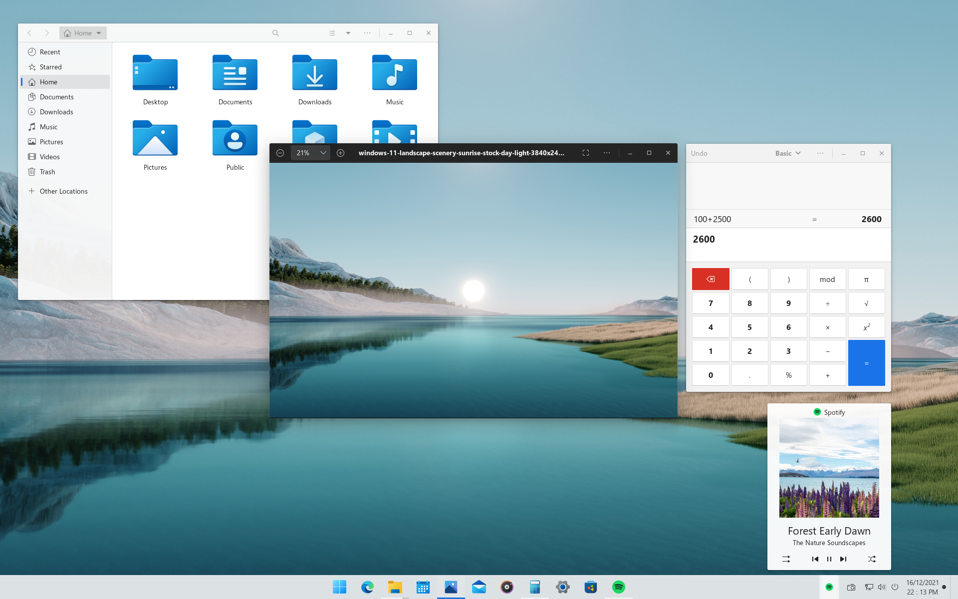
Task: Search files with the magnifier icon
Action: [275, 33]
